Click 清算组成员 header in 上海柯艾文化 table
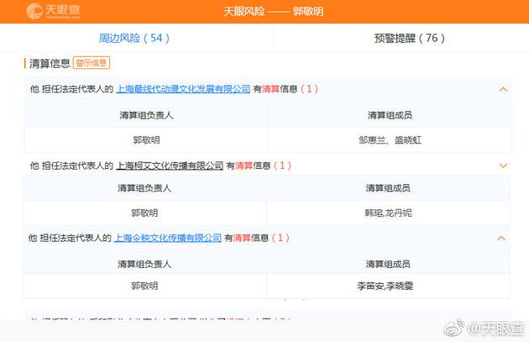 (388, 188)
